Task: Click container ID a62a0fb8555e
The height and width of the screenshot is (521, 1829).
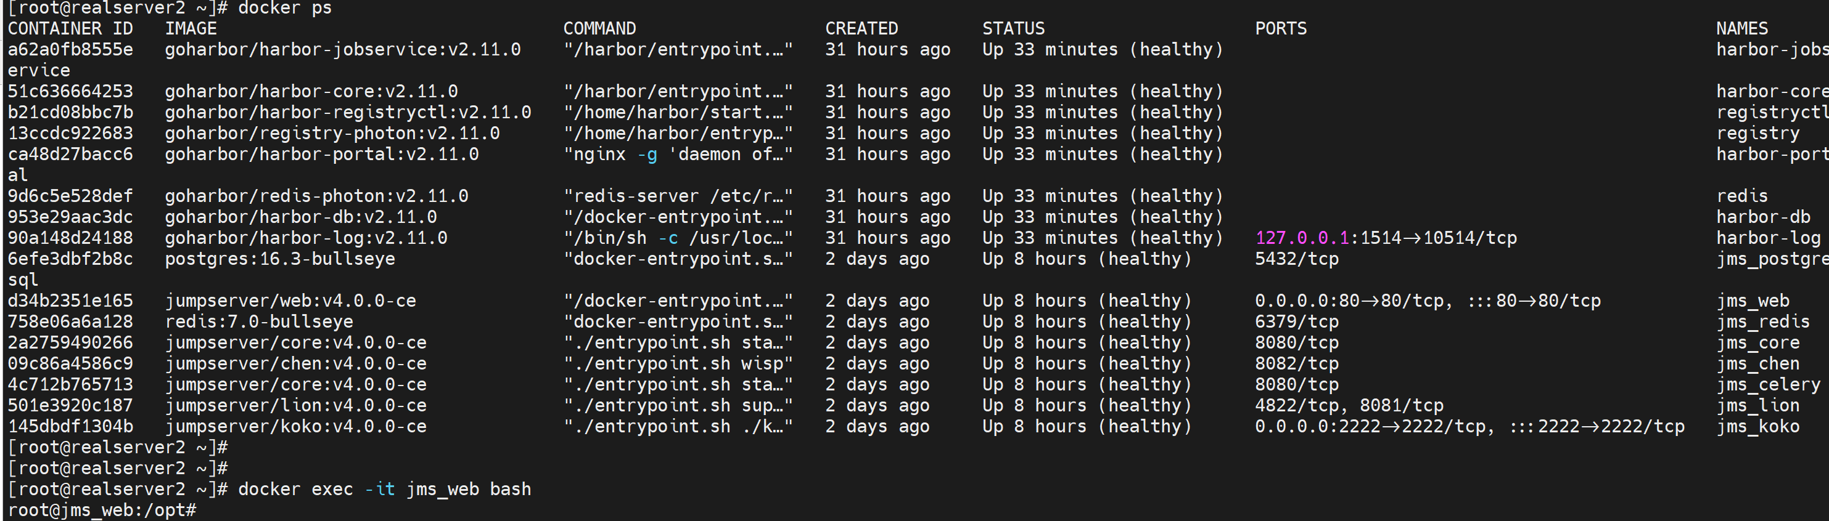Action: point(70,50)
